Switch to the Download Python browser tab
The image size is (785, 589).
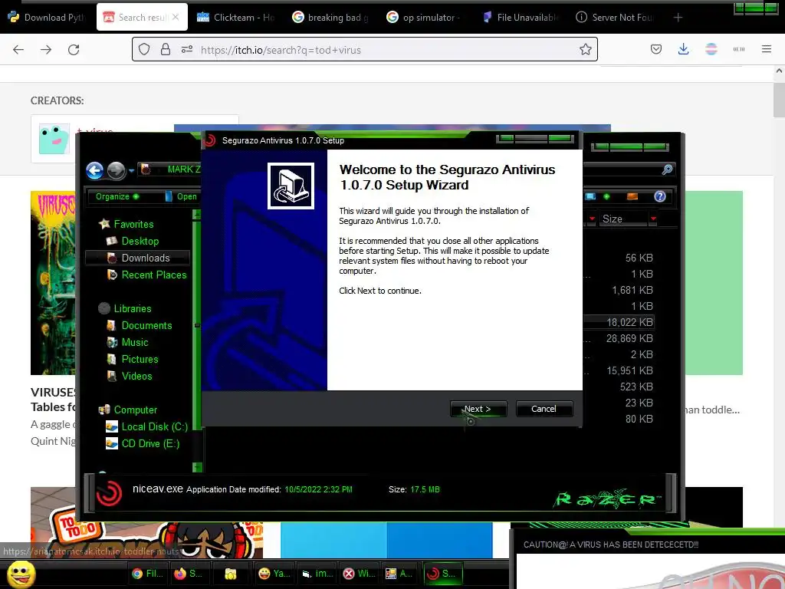[48, 17]
